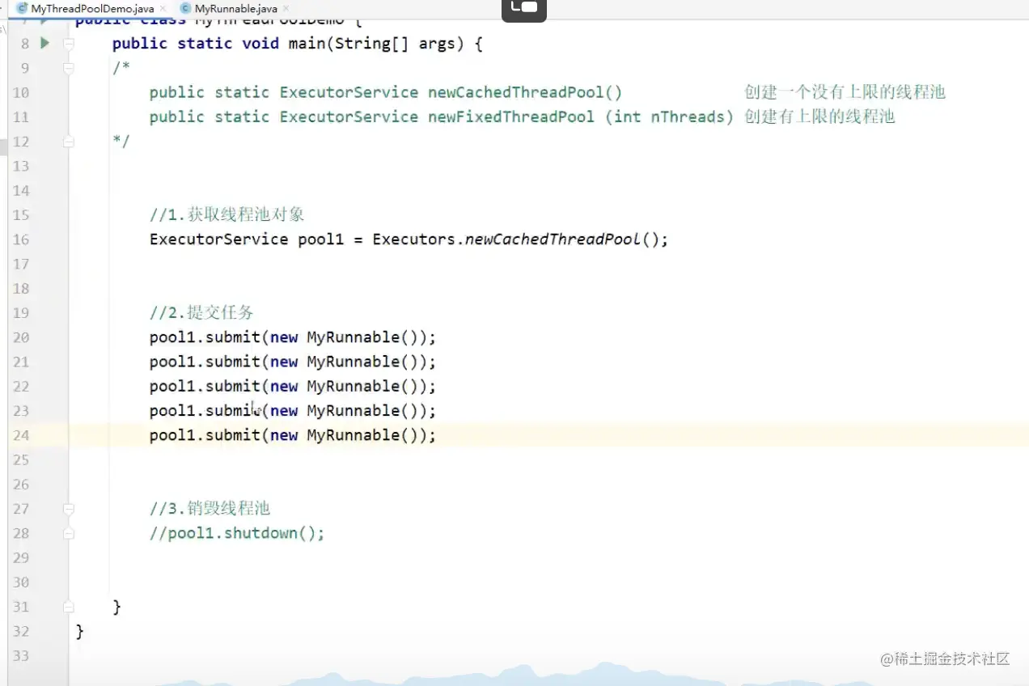Image resolution: width=1029 pixels, height=686 pixels.
Task: Switch to the MyRunnable.java tab
Action: click(x=235, y=8)
